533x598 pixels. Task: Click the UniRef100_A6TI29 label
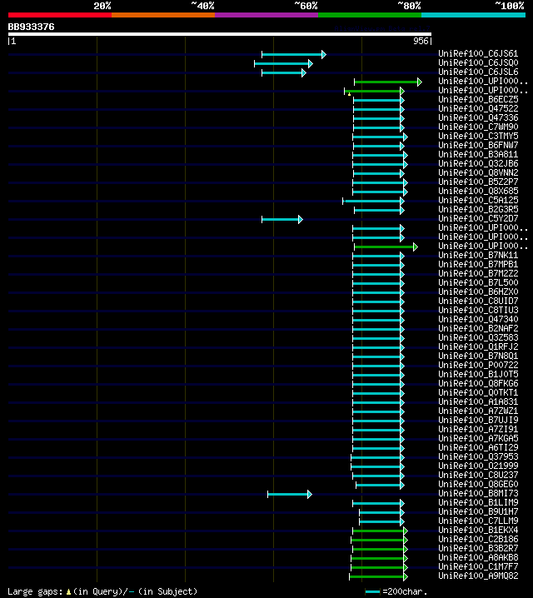click(478, 447)
